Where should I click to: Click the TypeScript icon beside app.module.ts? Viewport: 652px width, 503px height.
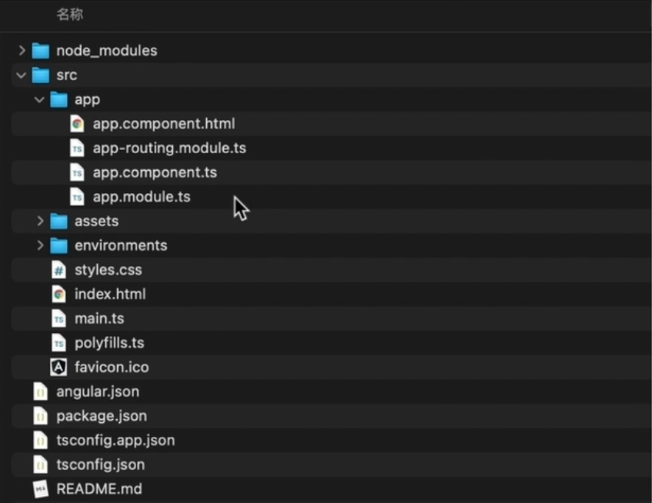click(78, 197)
